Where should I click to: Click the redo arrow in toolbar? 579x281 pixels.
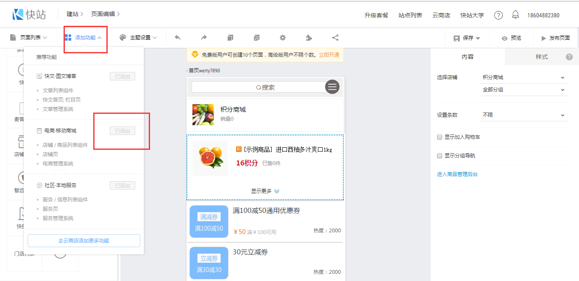204,38
